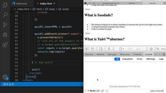
Task: Open the Search view in activity bar
Action: pos(5,15)
